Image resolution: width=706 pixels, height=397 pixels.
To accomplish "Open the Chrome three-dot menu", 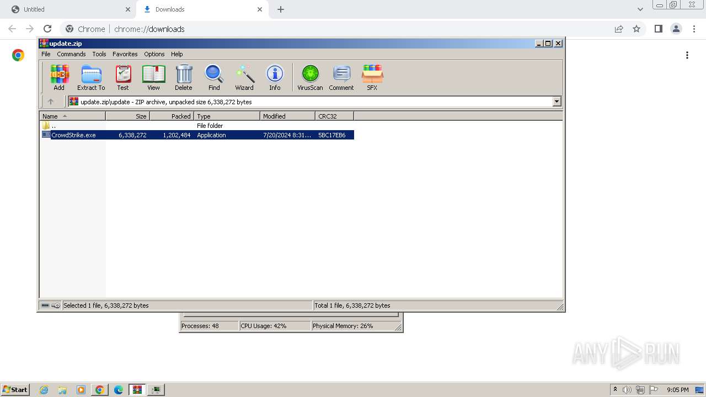I will pyautogui.click(x=694, y=29).
